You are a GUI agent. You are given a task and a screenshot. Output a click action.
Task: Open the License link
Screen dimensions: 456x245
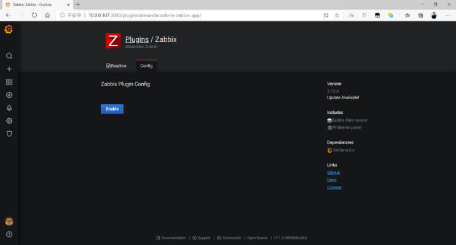tap(334, 187)
